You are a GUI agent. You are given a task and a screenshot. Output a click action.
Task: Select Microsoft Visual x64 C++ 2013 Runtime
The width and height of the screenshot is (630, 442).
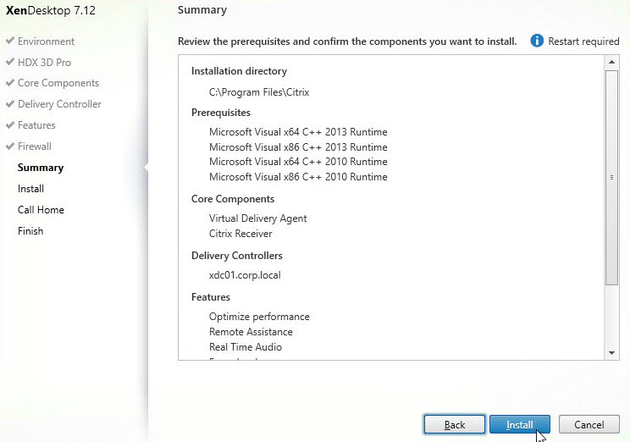pyautogui.click(x=298, y=132)
